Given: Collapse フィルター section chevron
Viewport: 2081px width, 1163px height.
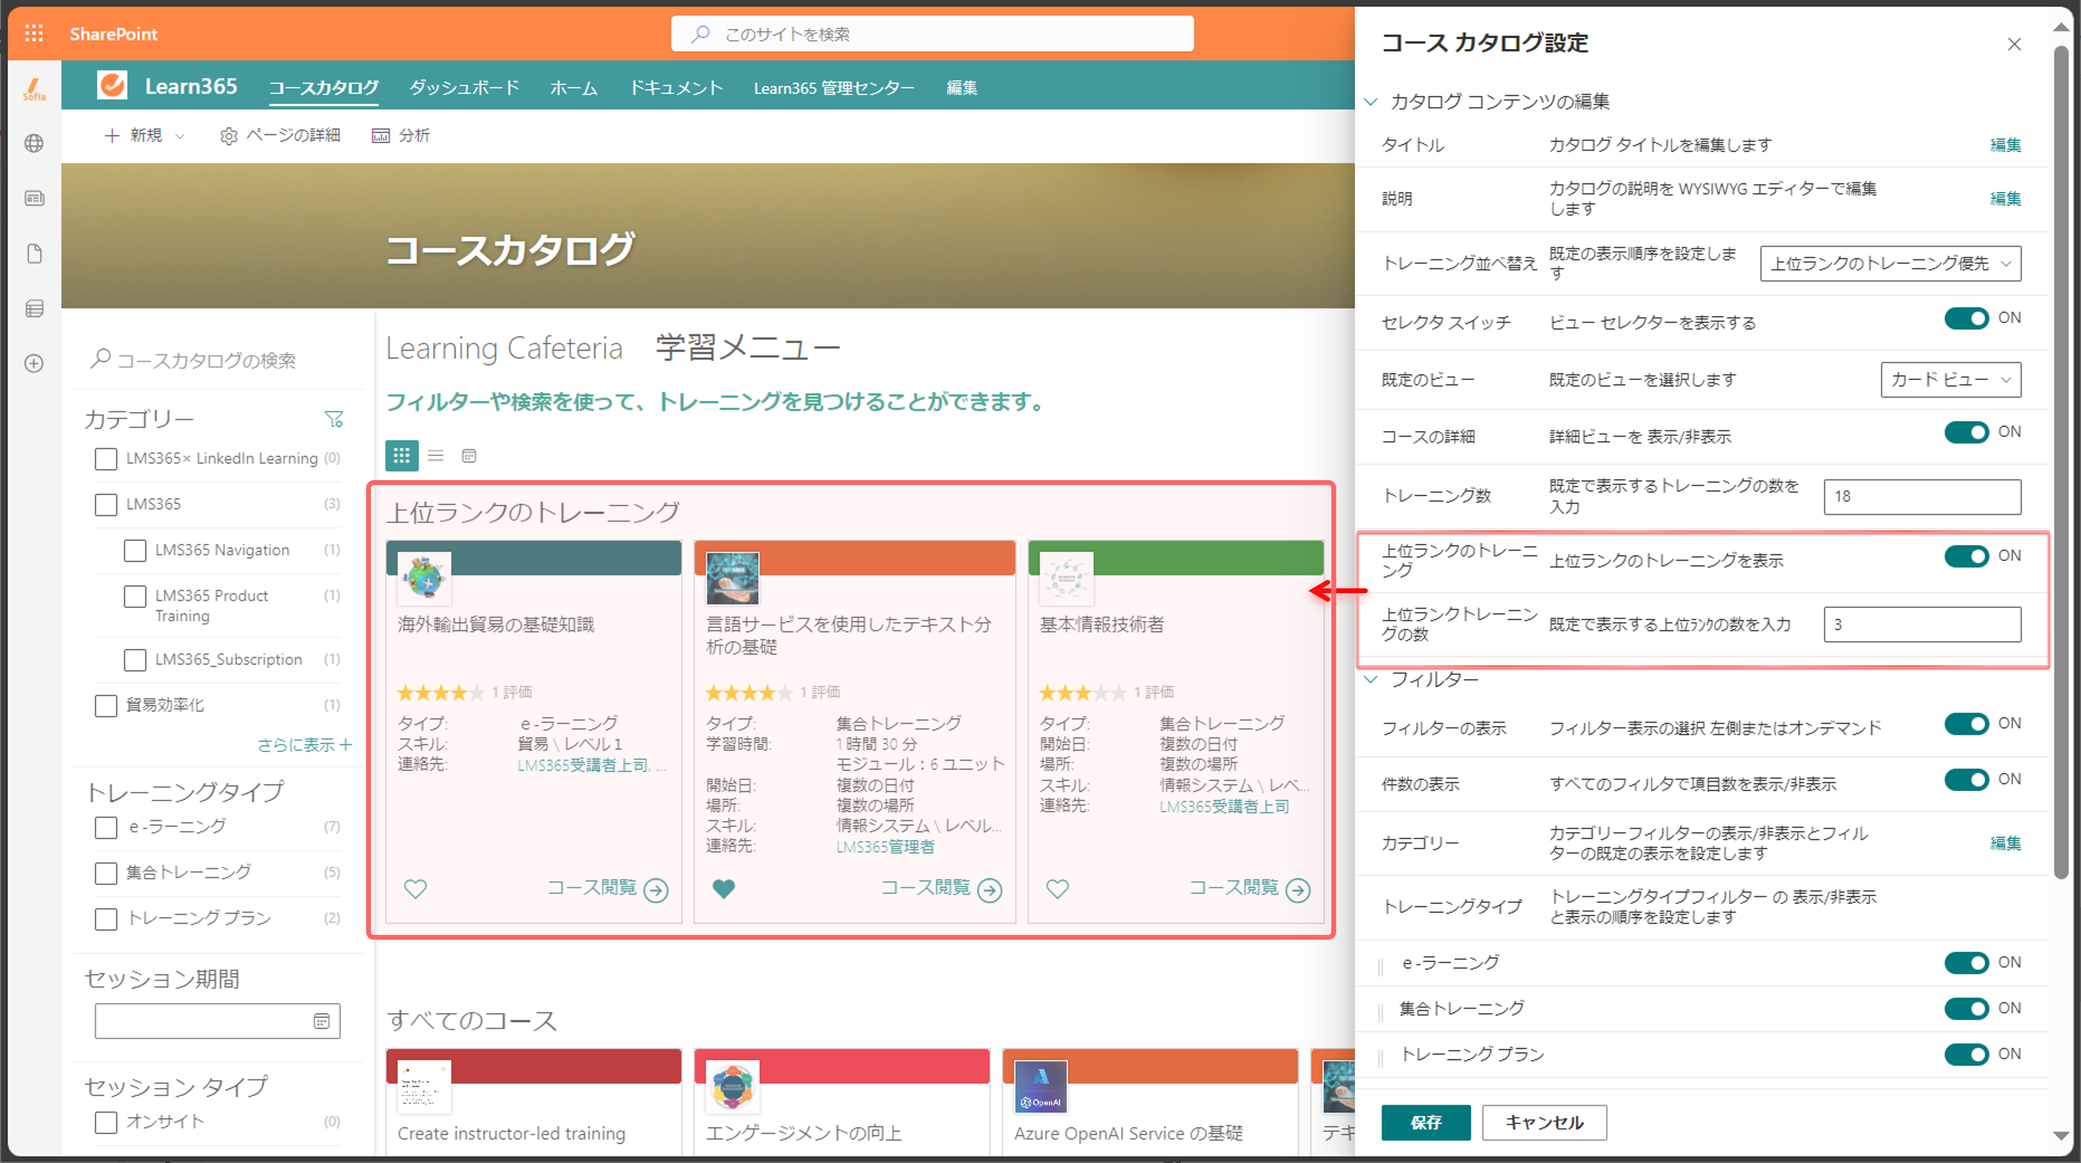Looking at the screenshot, I should point(1370,680).
